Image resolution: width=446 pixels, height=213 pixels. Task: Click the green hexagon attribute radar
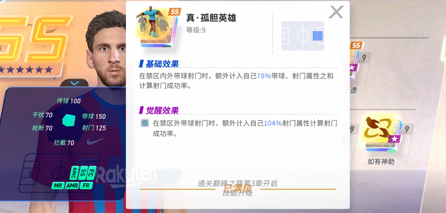click(x=69, y=120)
